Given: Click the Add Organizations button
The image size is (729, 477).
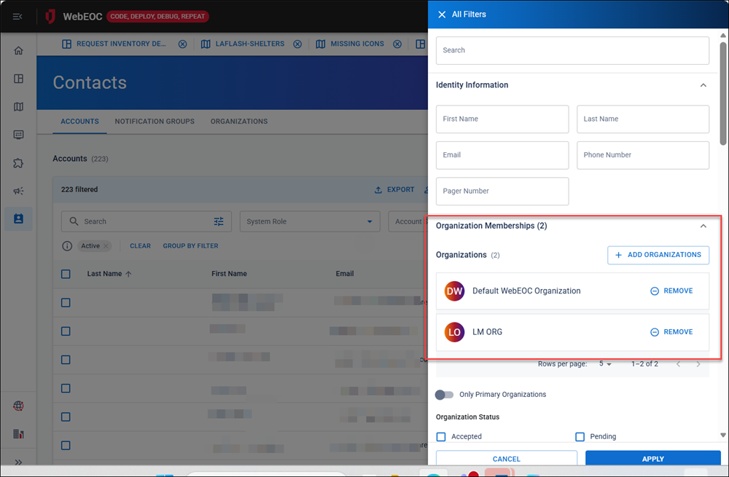Looking at the screenshot, I should pos(658,255).
